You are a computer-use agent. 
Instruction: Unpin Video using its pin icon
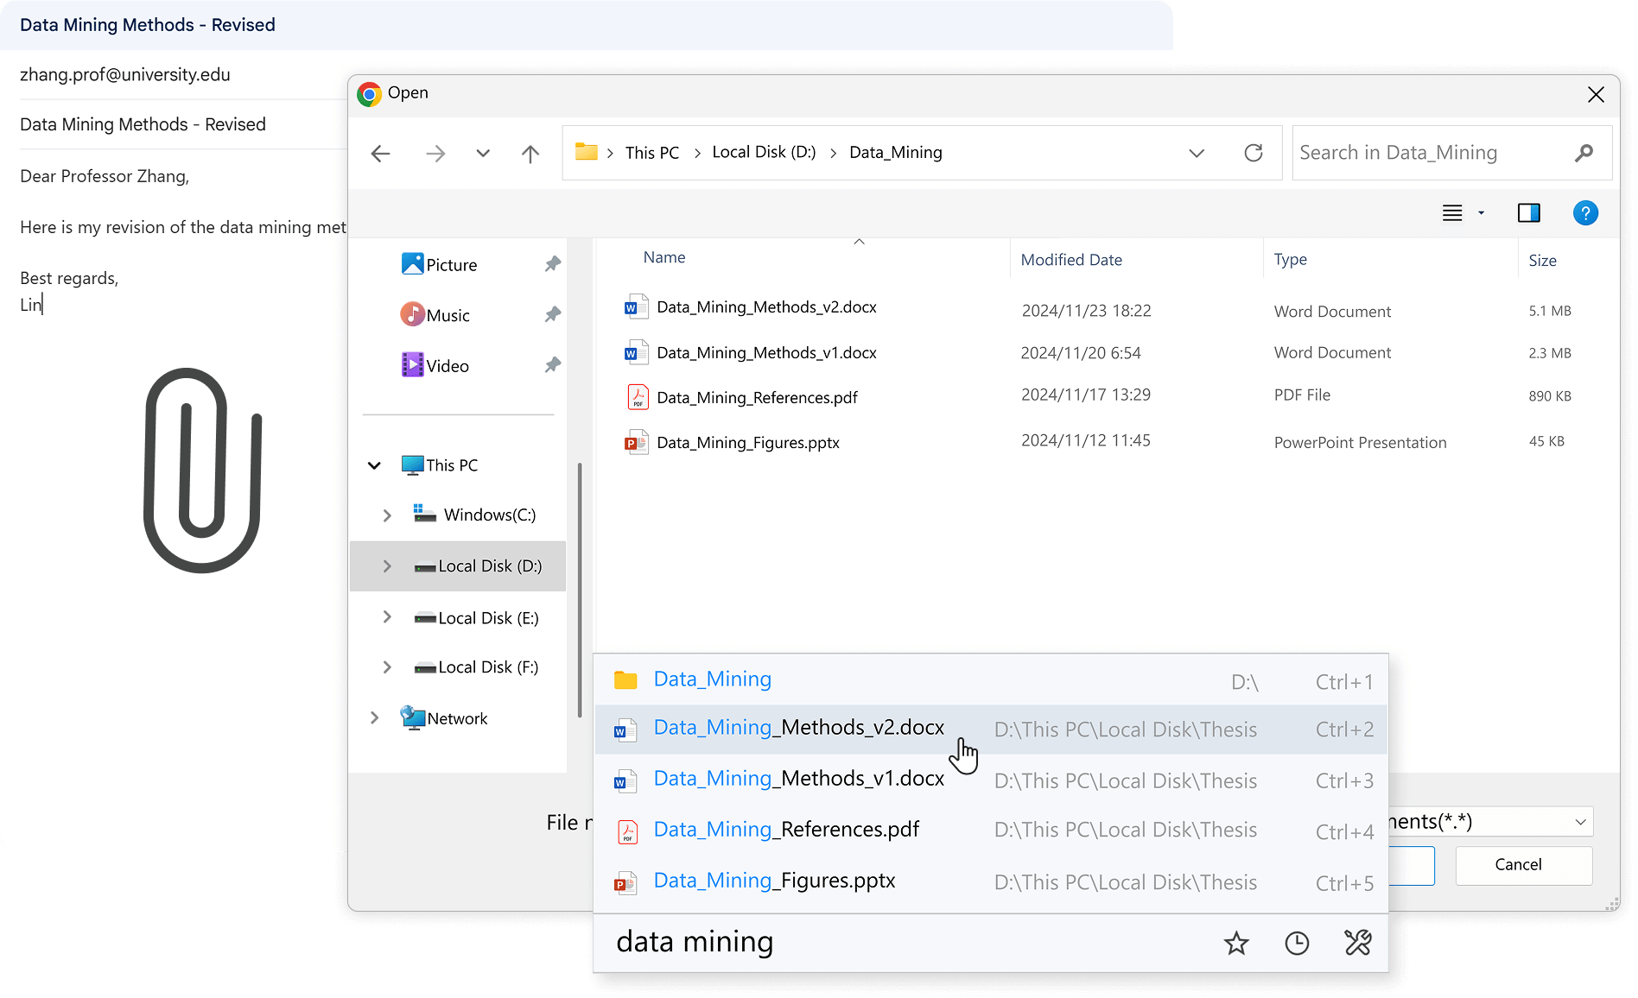tap(553, 365)
